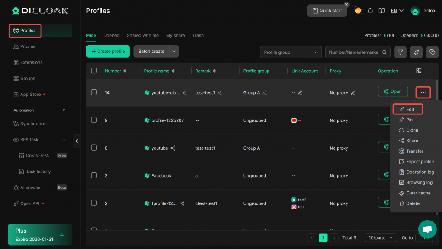Toggle the select-all checkbox in table header
Screen dimensions: 442x249
pyautogui.click(x=94, y=71)
